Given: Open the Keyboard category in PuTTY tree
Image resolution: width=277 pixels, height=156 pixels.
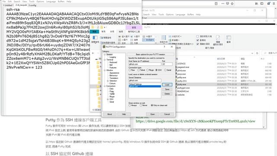Looking at the screenshot, I should pyautogui.click(x=113, y=62).
